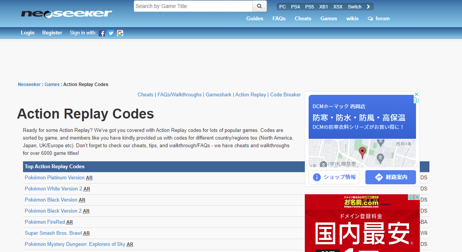Sign in with Twitter icon

coord(111,33)
